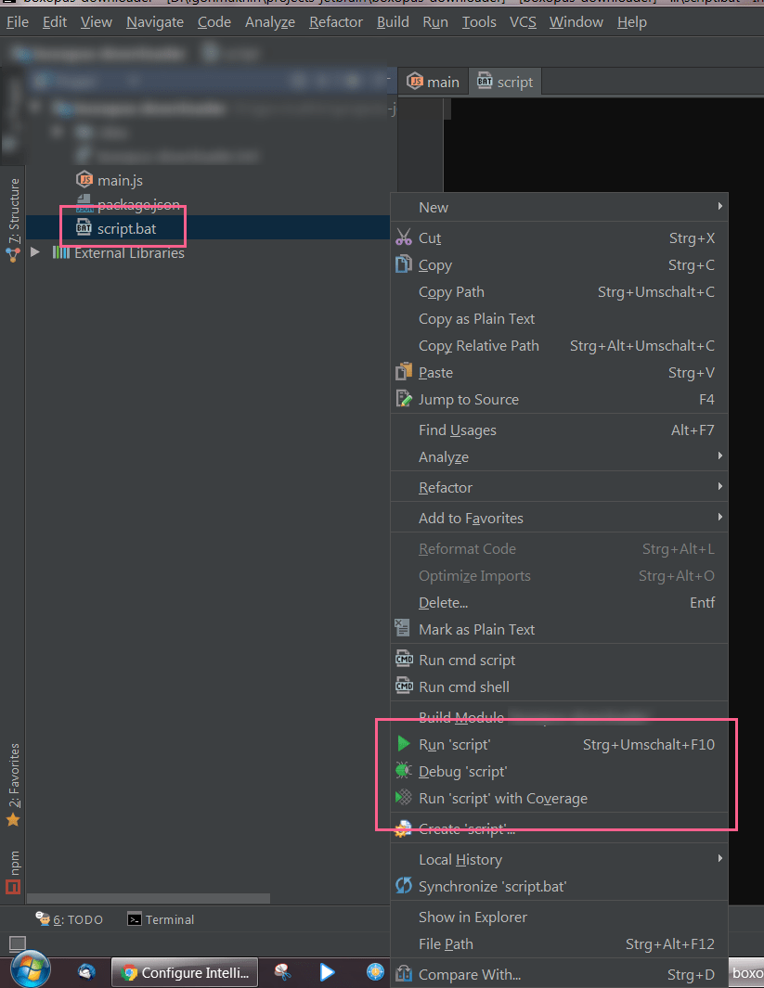Run 'script' via the green arrow icon
The height and width of the screenshot is (988, 764).
[405, 744]
